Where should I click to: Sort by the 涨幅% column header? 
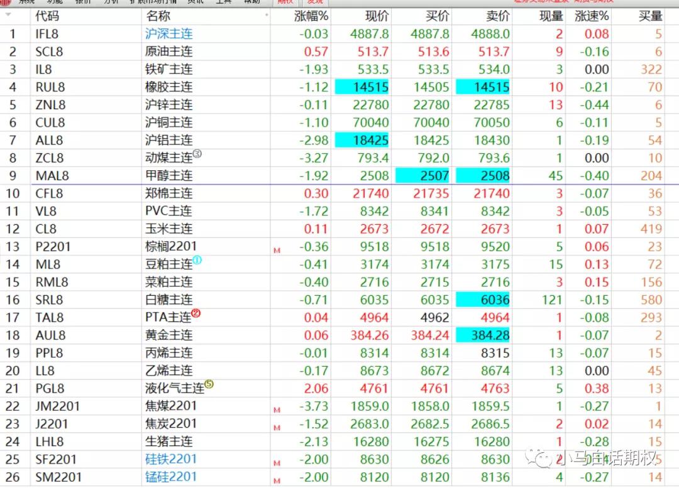pyautogui.click(x=311, y=16)
